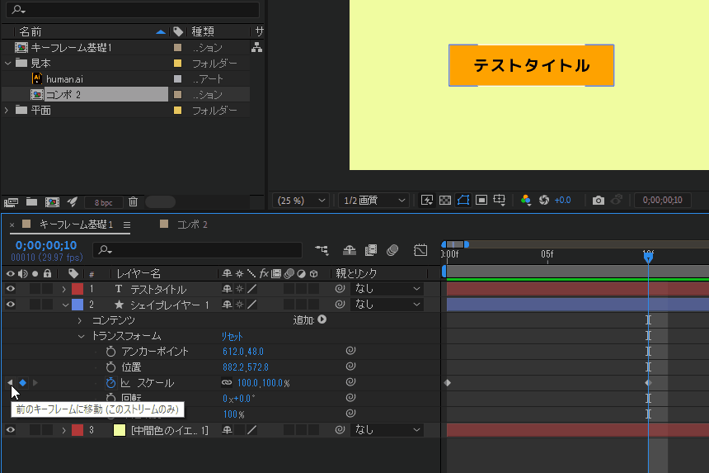The height and width of the screenshot is (473, 709).
Task: Hide 中間色 solid layer eye icon
Action: point(11,430)
